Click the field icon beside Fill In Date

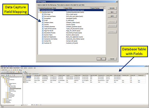(43, 14)
